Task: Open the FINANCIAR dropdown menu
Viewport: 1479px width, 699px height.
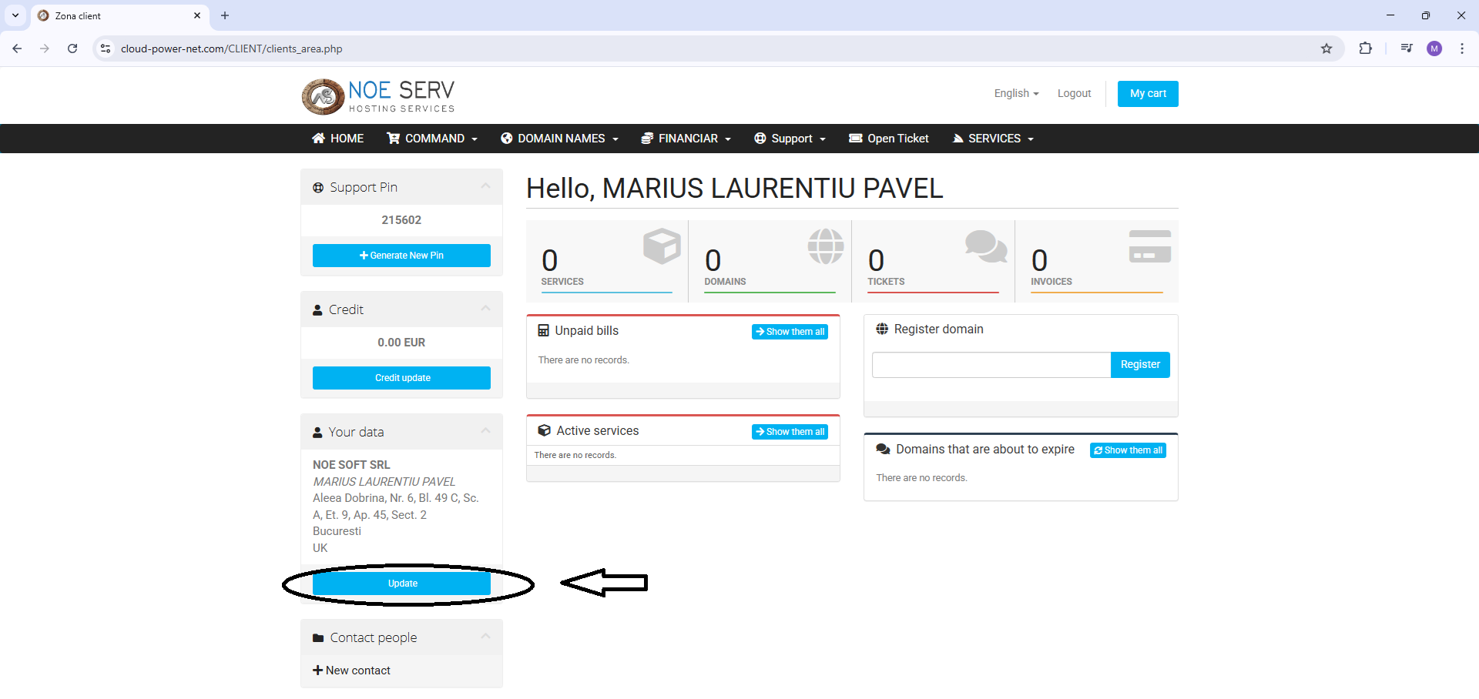Action: (x=686, y=139)
